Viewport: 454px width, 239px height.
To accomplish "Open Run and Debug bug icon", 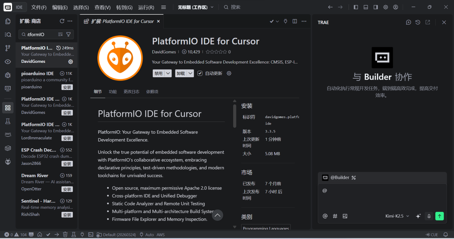I will [x=8, y=75].
